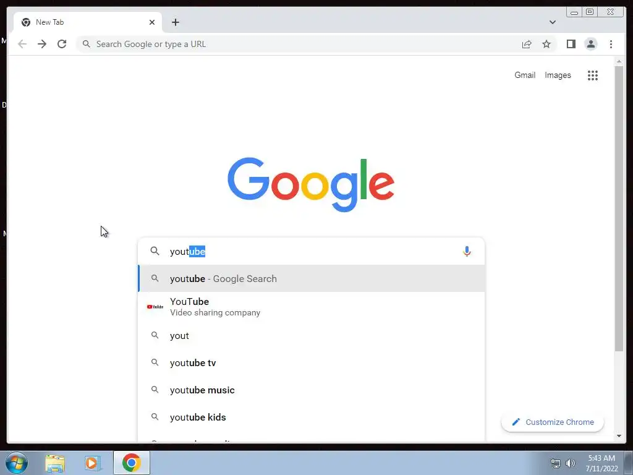The width and height of the screenshot is (633, 475).
Task: Open the Google apps grid
Action: (x=593, y=75)
